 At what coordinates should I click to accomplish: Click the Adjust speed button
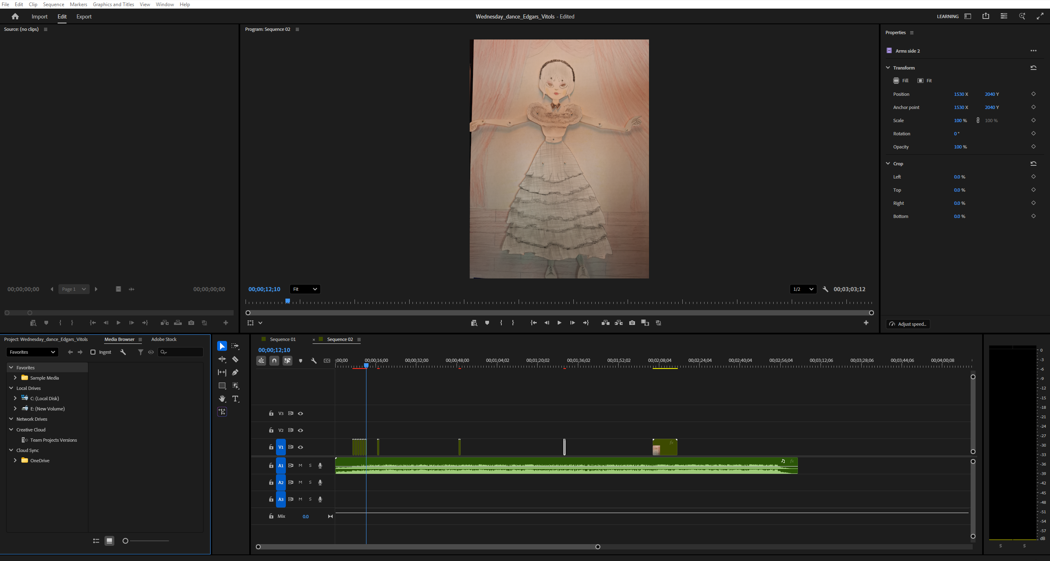(x=908, y=324)
